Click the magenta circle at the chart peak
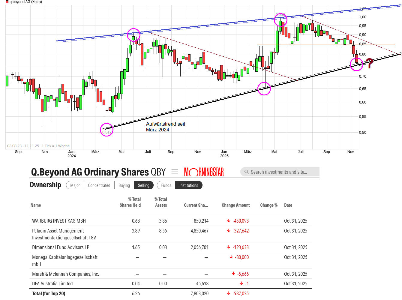 (x=280, y=20)
